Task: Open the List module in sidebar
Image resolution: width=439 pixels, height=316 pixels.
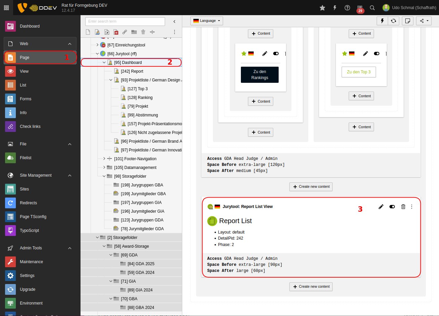Action: tap(23, 85)
